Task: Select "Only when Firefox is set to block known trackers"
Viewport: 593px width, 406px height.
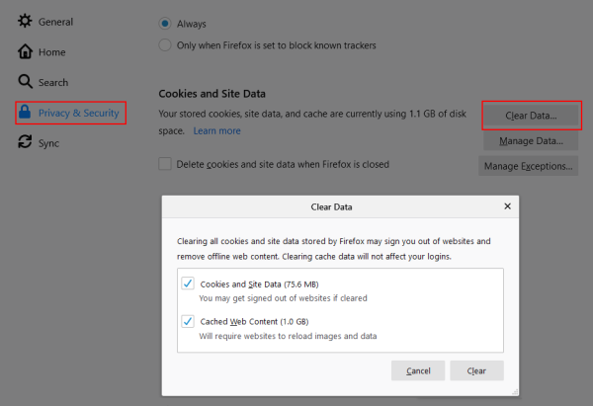Action: click(x=165, y=44)
